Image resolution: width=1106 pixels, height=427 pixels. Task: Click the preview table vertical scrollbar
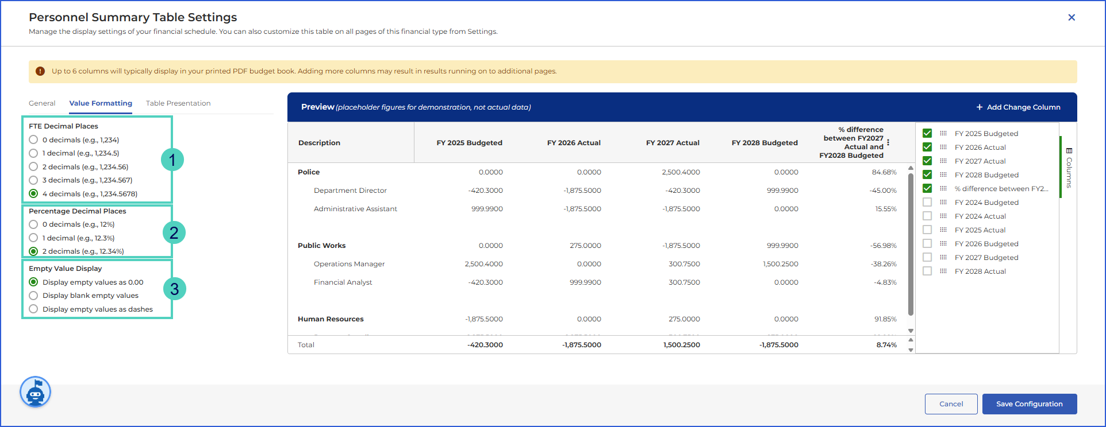click(911, 244)
